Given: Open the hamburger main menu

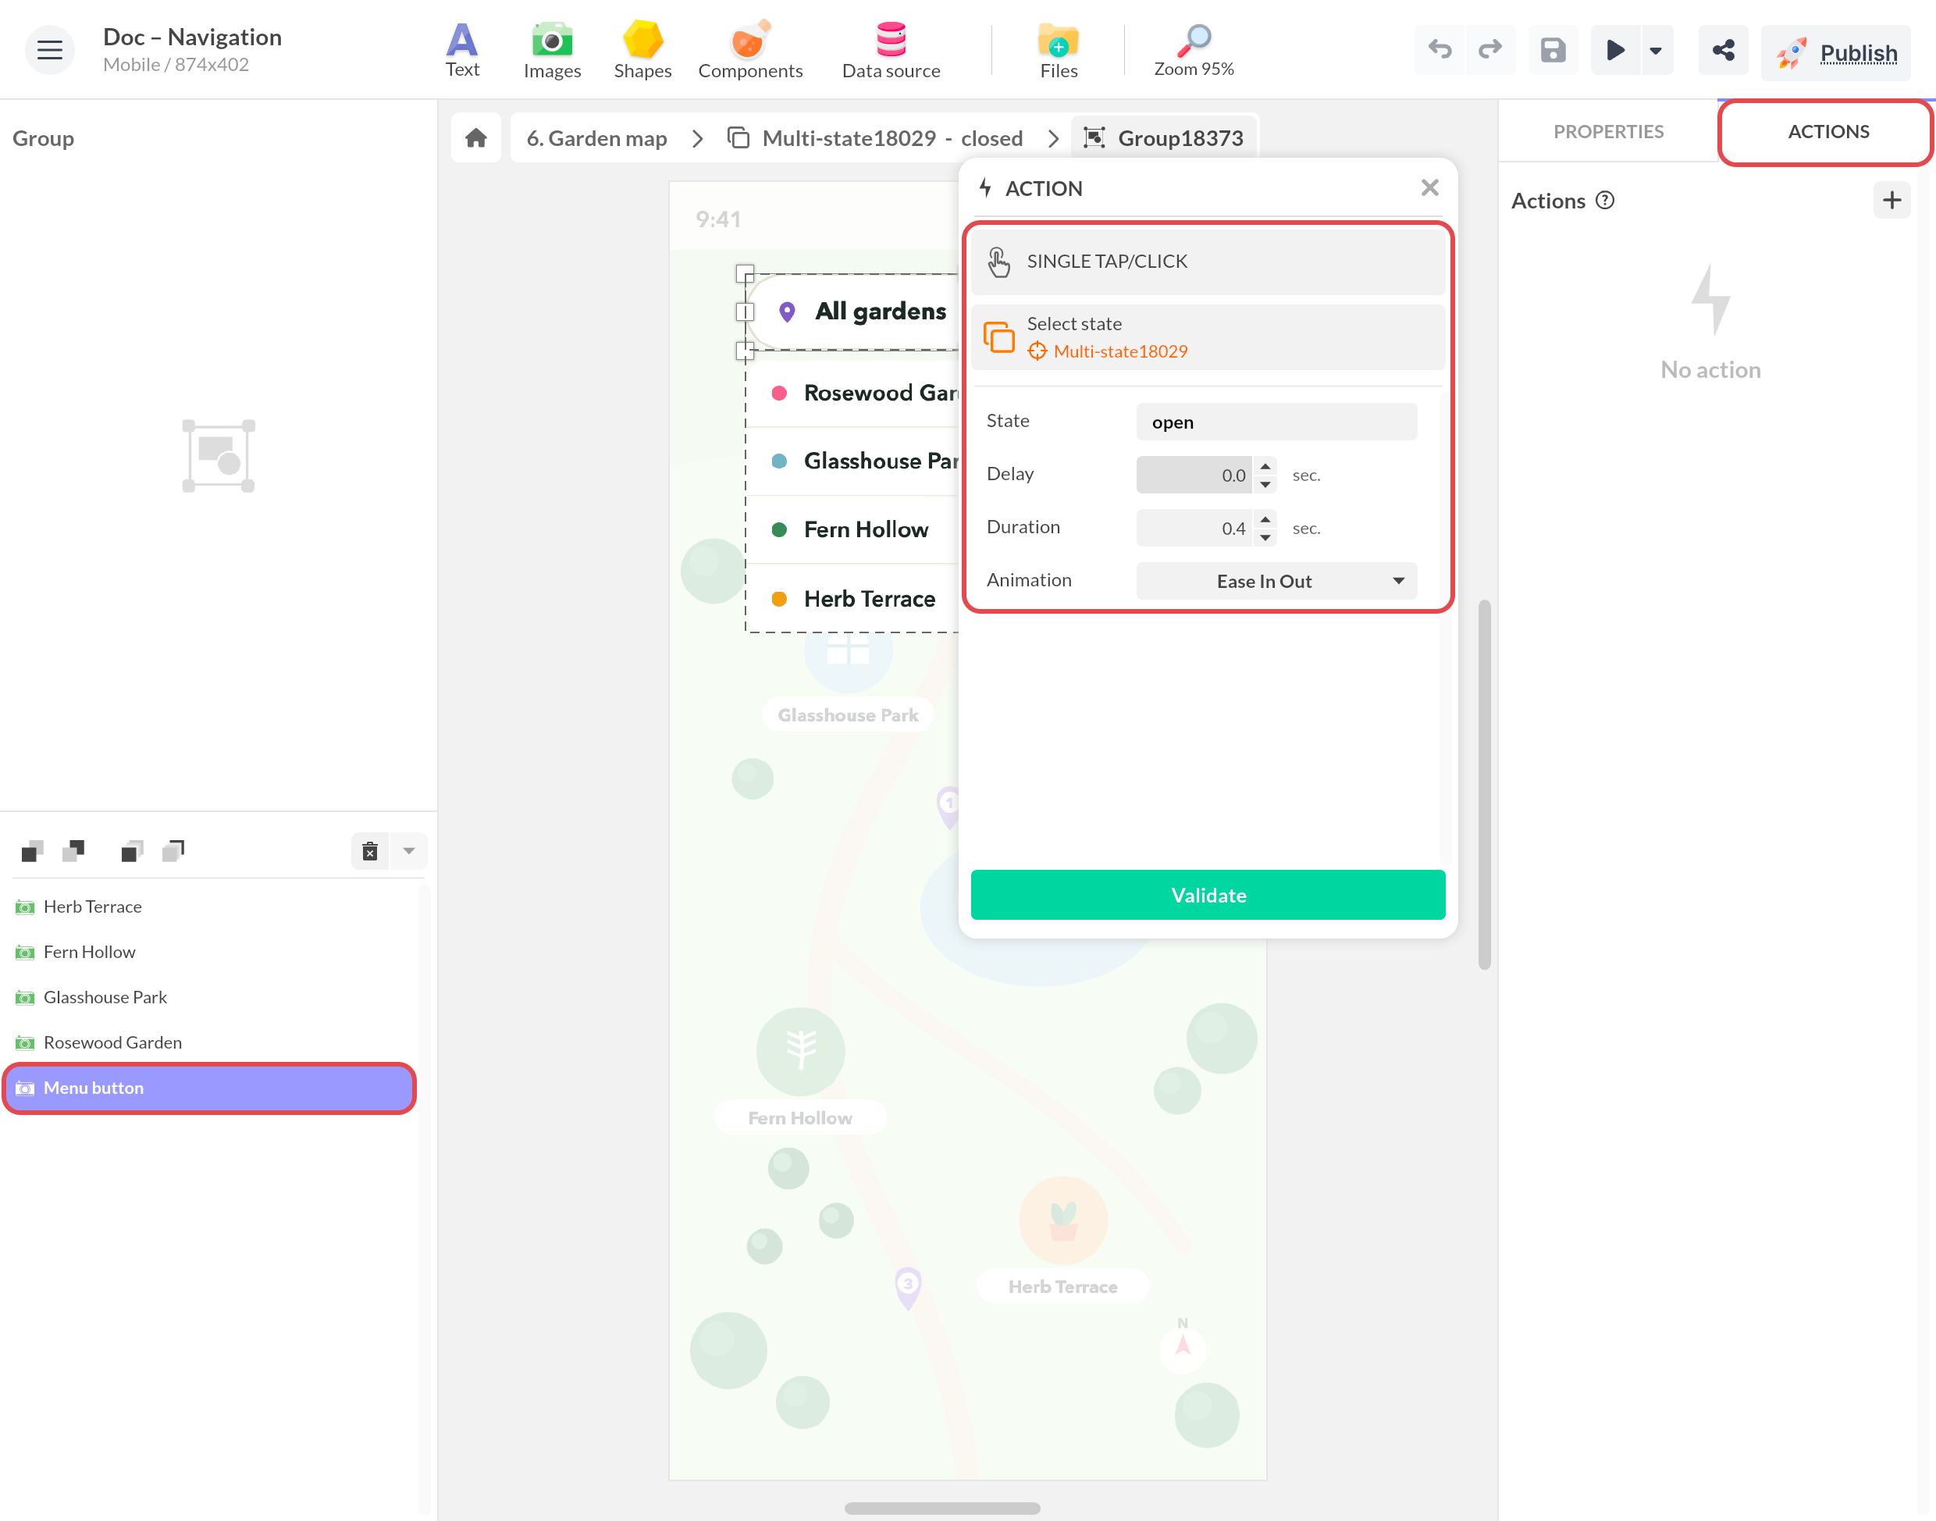Looking at the screenshot, I should point(50,50).
